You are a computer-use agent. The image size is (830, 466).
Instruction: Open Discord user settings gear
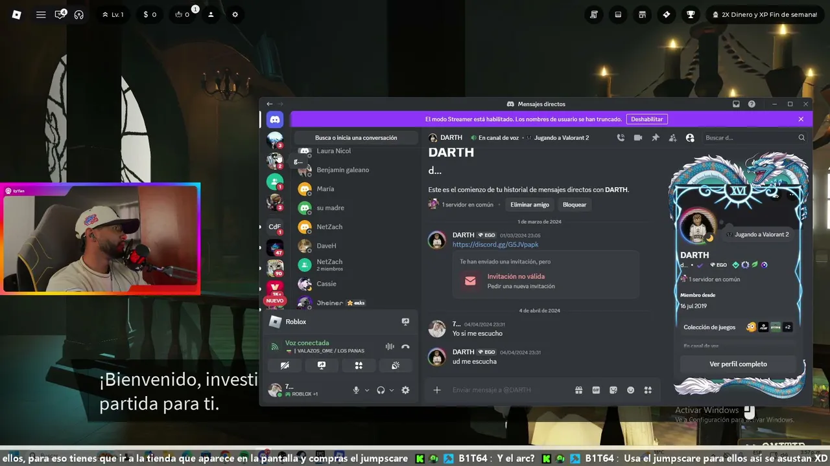(x=405, y=390)
